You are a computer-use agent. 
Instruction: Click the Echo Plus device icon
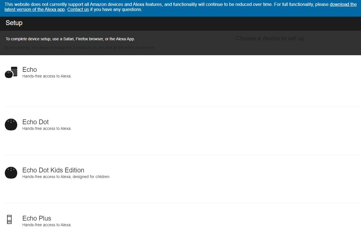[9, 219]
